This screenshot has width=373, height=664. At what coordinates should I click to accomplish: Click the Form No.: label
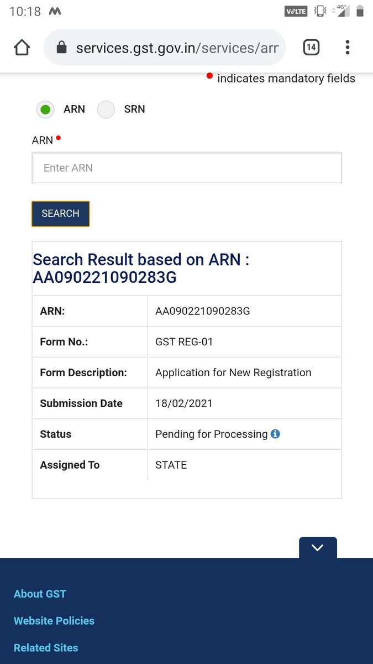[64, 342]
